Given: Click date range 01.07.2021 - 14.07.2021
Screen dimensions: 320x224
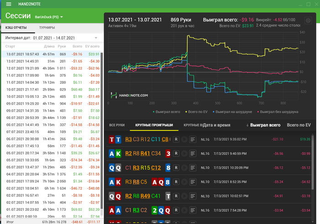Looking at the screenshot, I should (54, 38).
